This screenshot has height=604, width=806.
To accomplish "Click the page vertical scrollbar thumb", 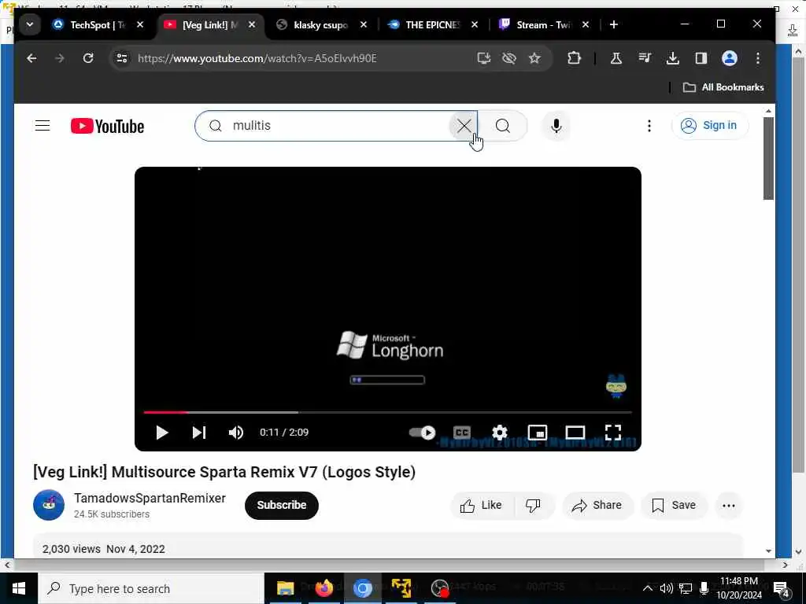I will (768, 158).
